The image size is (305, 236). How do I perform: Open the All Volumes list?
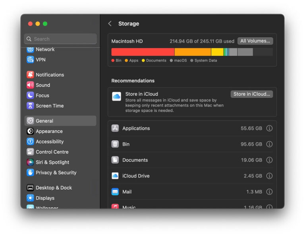coord(255,41)
